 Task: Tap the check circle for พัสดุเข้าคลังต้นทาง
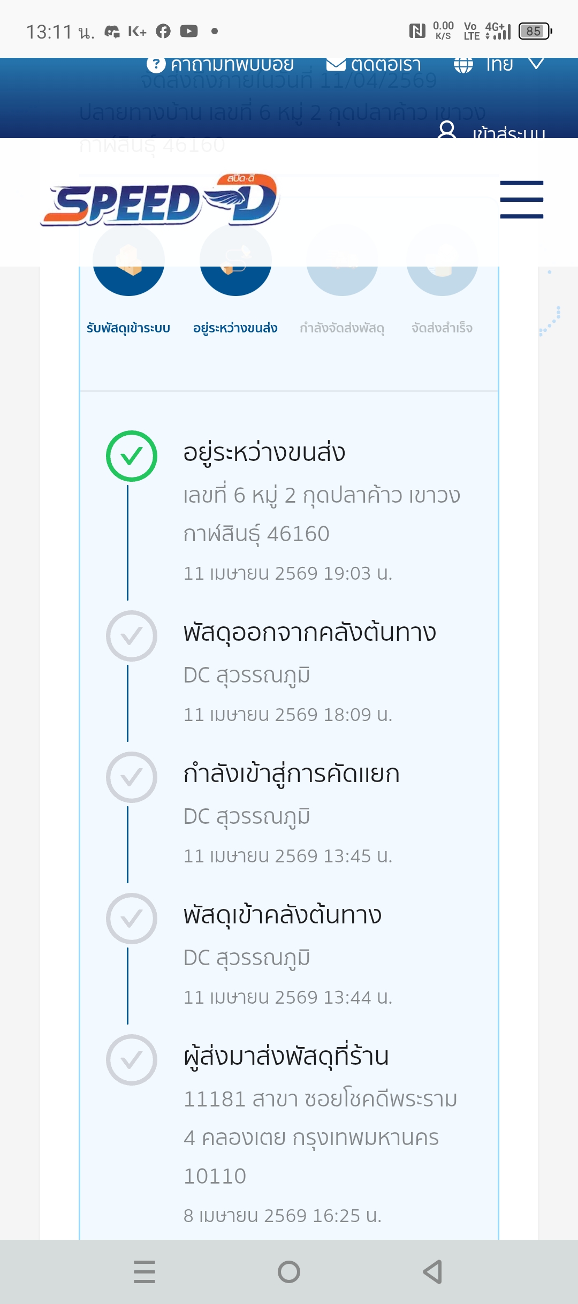point(131,919)
